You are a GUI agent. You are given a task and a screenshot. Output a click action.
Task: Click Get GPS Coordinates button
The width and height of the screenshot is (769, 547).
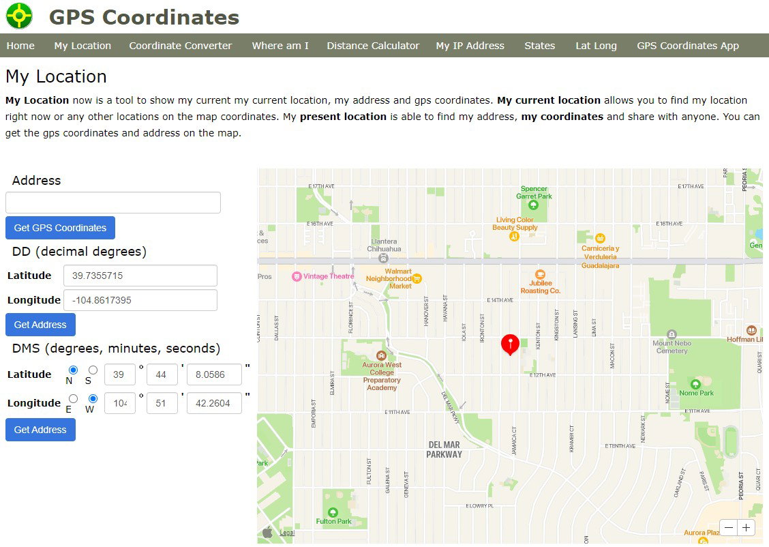pyautogui.click(x=60, y=228)
